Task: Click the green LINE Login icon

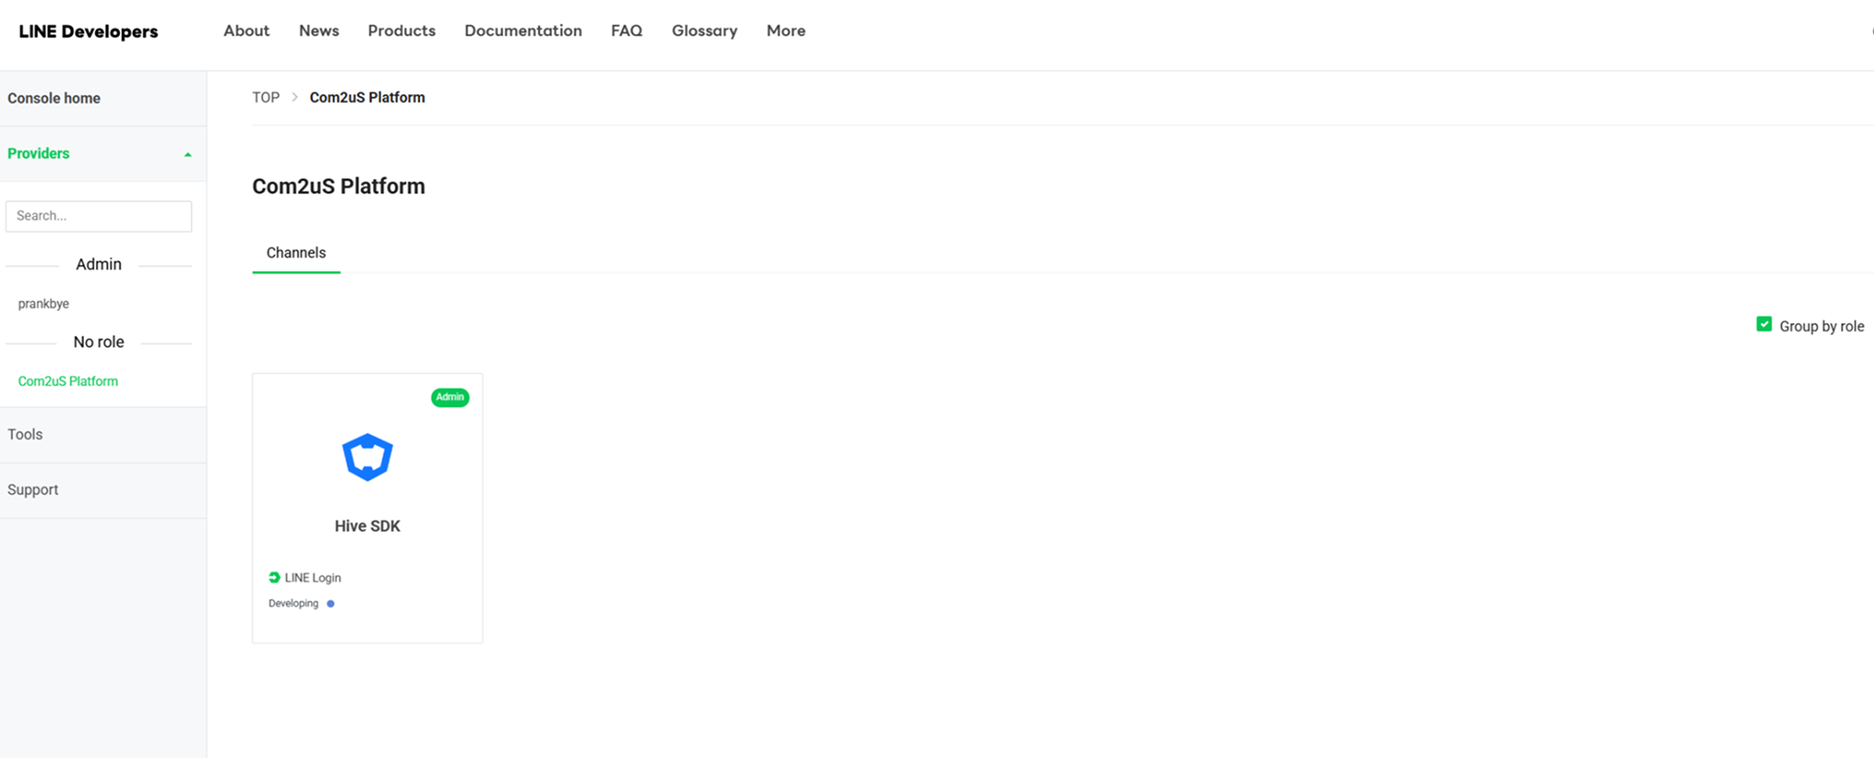Action: pos(274,578)
